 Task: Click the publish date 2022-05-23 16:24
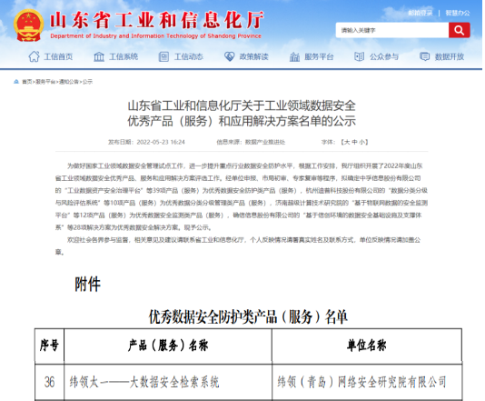[x=161, y=142]
